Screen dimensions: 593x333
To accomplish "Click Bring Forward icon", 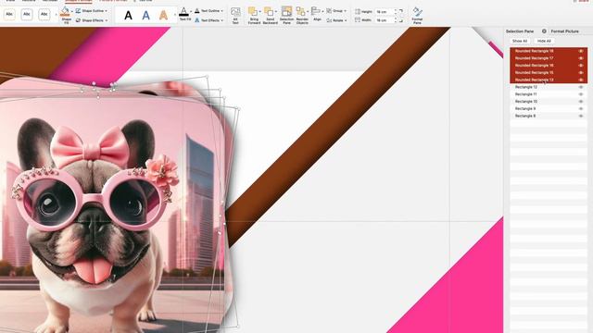I will click(x=253, y=12).
